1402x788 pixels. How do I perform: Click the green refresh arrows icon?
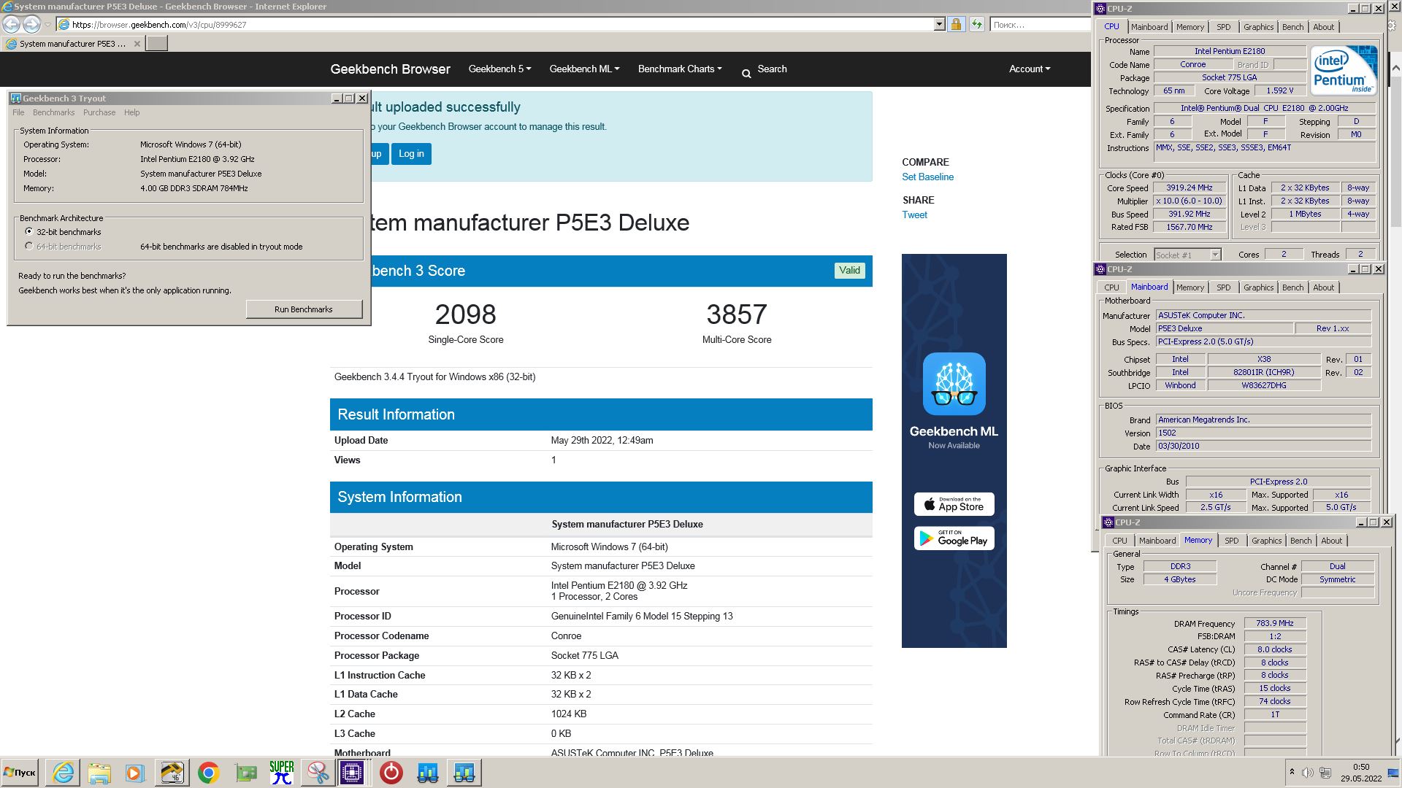[x=977, y=25]
